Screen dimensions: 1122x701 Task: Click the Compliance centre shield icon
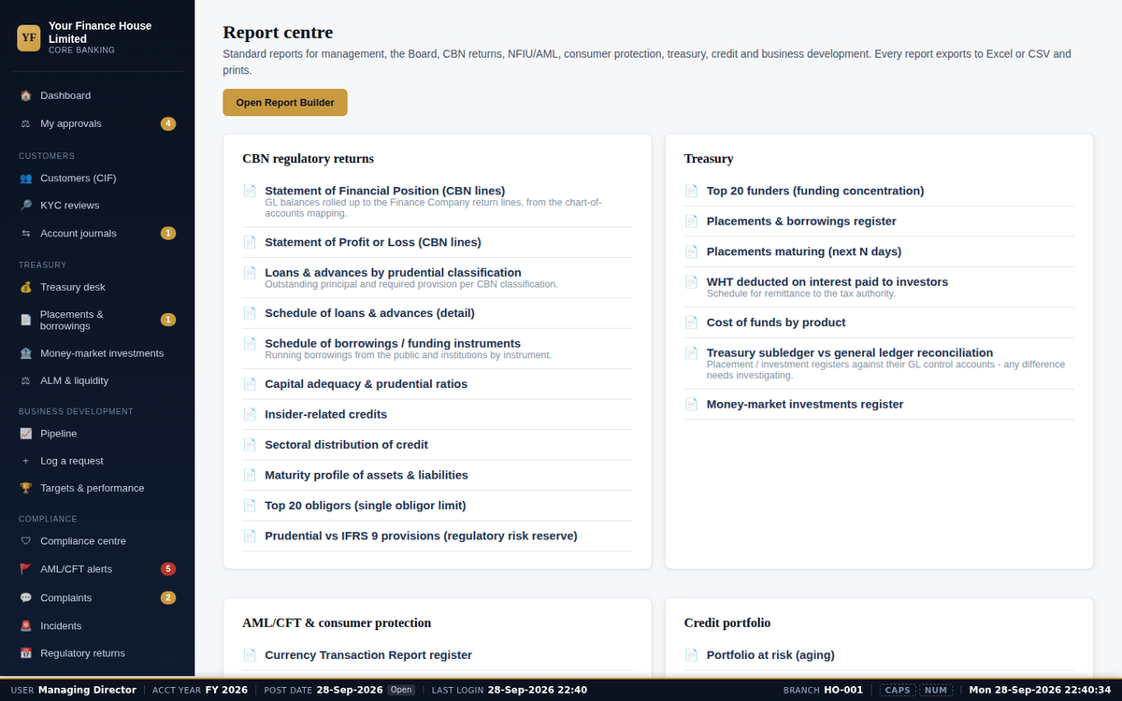[x=26, y=541]
